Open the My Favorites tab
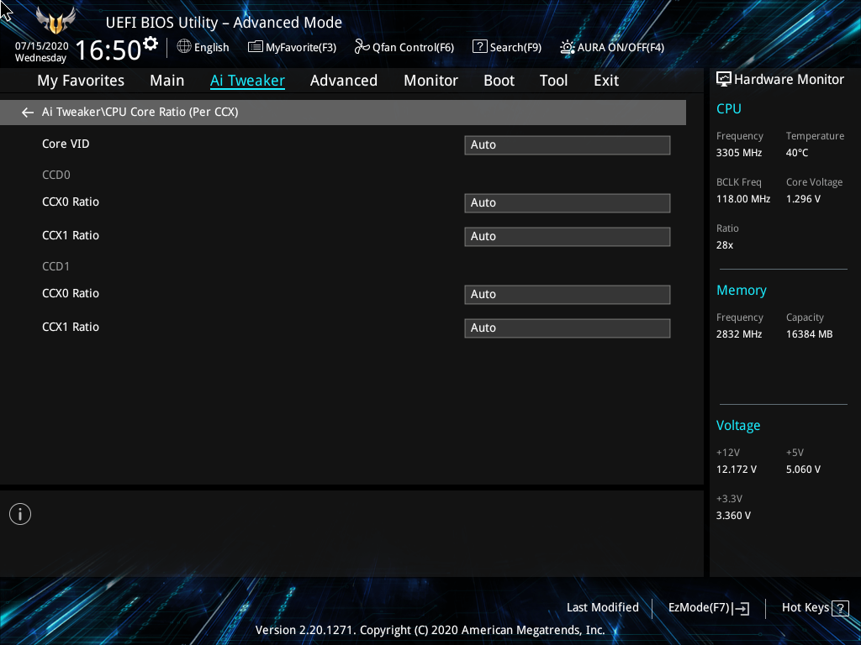 pos(81,81)
